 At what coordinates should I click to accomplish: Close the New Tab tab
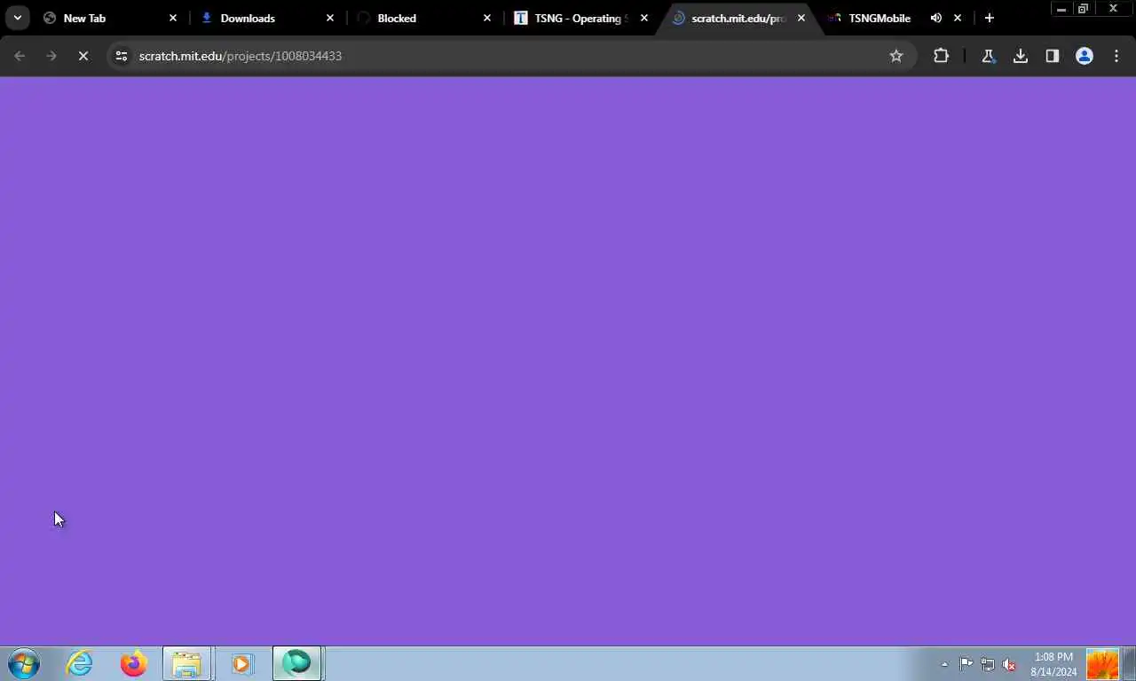click(173, 18)
